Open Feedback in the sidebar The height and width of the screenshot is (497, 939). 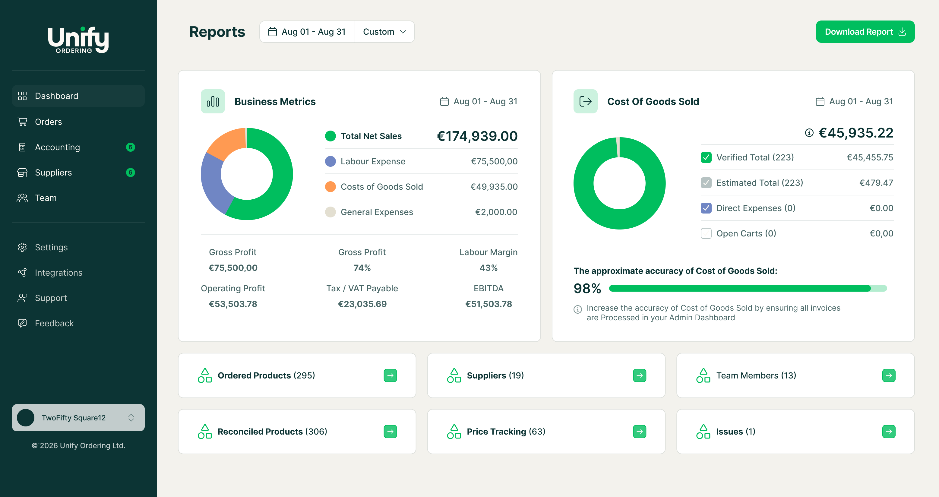tap(78, 323)
